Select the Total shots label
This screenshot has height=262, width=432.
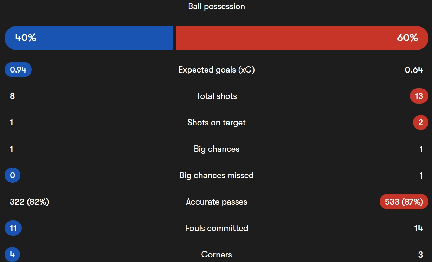217,96
